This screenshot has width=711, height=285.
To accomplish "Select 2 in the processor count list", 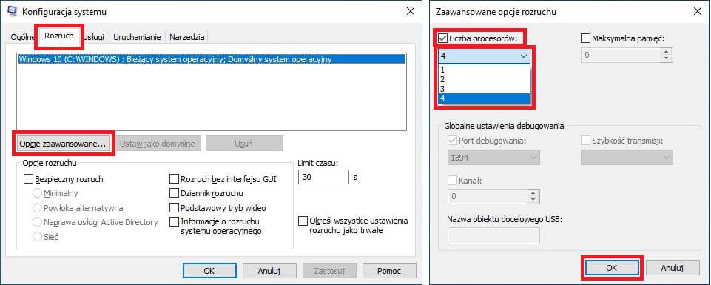I will coord(483,79).
